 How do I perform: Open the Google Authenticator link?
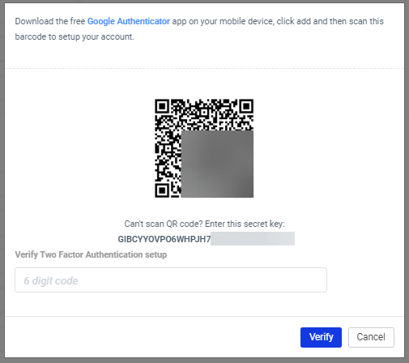tap(129, 21)
